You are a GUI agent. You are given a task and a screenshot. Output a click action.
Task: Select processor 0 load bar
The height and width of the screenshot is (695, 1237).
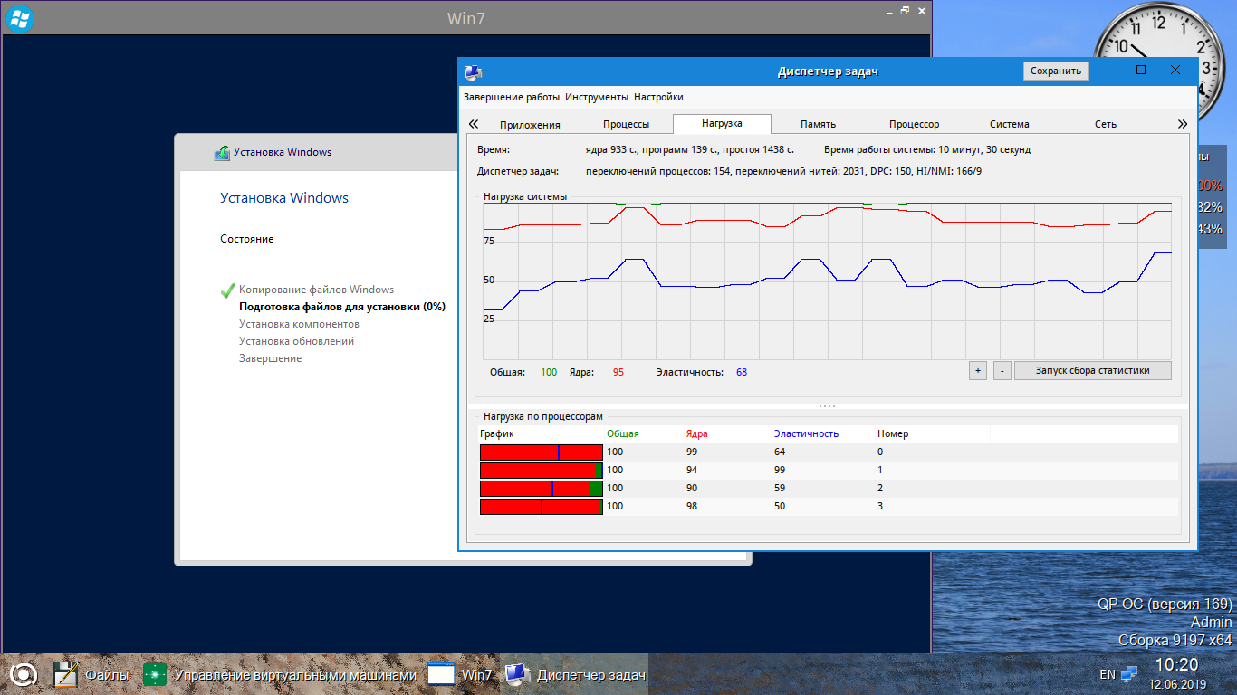tap(541, 452)
